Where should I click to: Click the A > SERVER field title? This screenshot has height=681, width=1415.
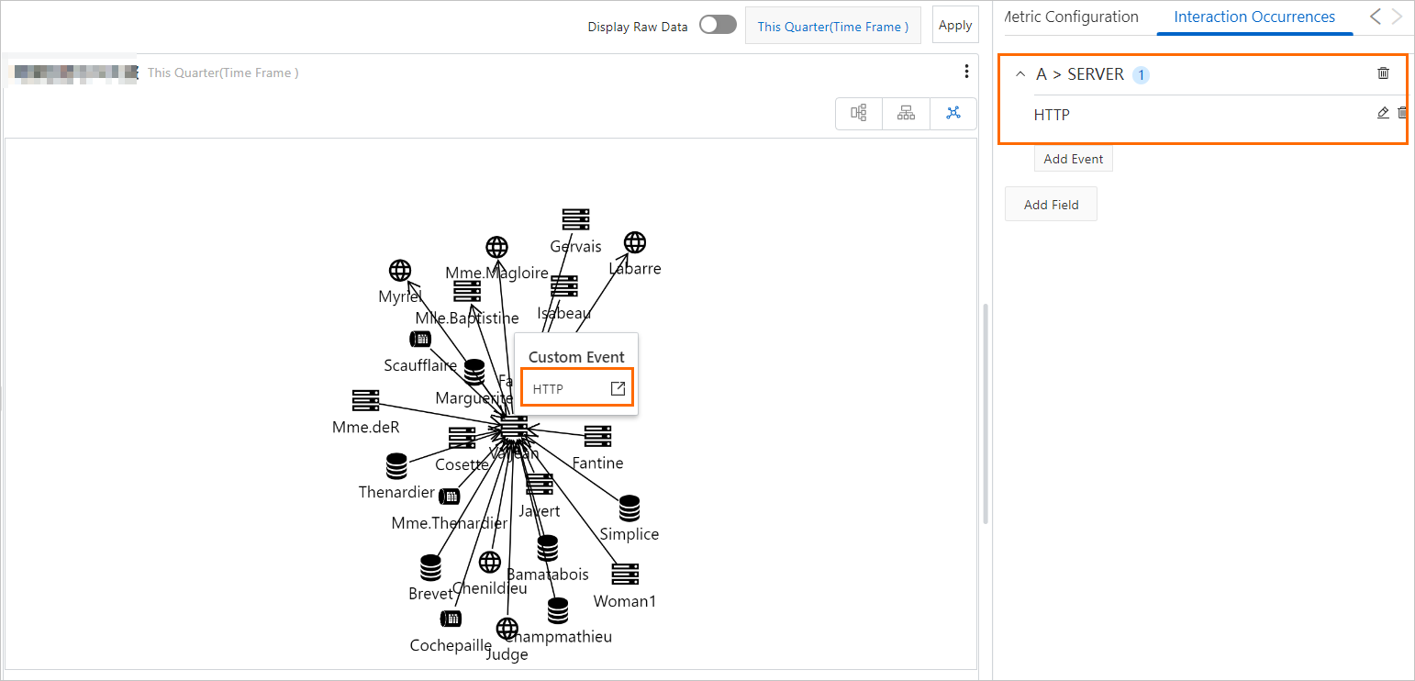[x=1080, y=75]
